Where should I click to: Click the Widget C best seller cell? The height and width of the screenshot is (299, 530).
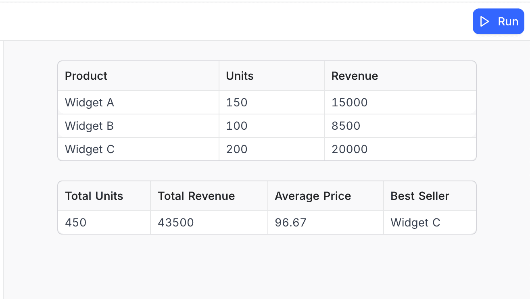tap(415, 222)
